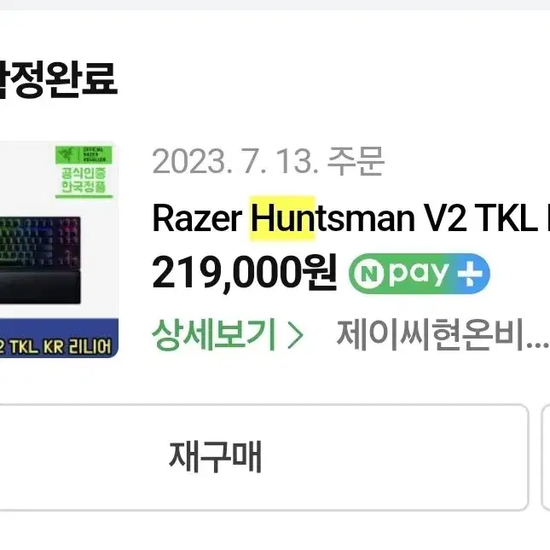Viewport: 550px width, 550px height.
Task: Click the blue TKL KR 리니어 banner
Action: [x=59, y=339]
